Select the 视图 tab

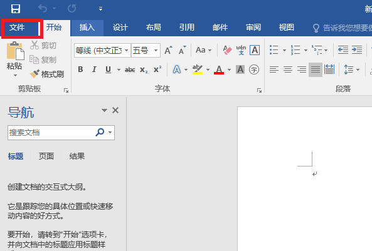pos(287,28)
